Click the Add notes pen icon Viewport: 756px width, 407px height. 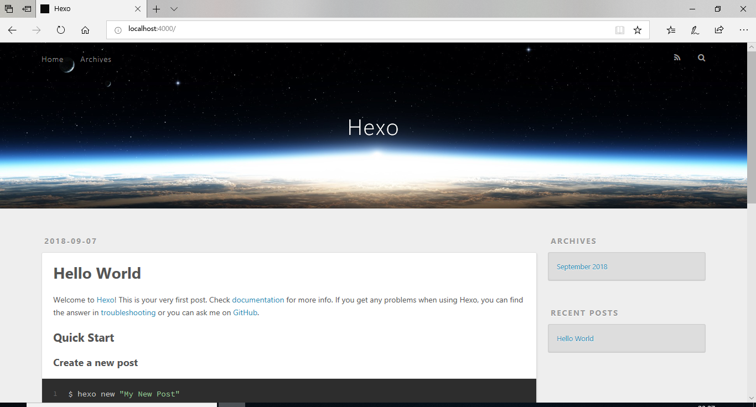[x=695, y=30]
